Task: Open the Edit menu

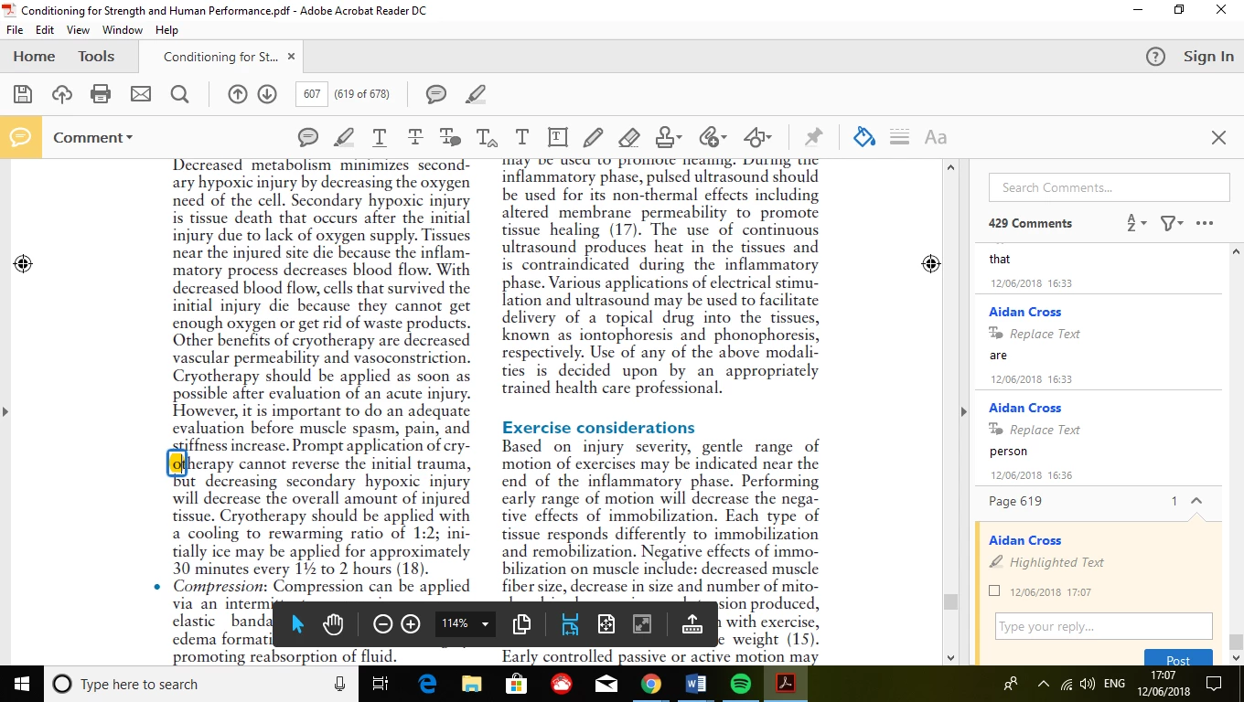Action: (x=45, y=30)
